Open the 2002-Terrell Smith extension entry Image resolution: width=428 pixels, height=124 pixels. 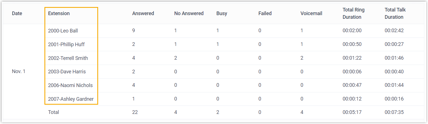[x=68, y=58]
